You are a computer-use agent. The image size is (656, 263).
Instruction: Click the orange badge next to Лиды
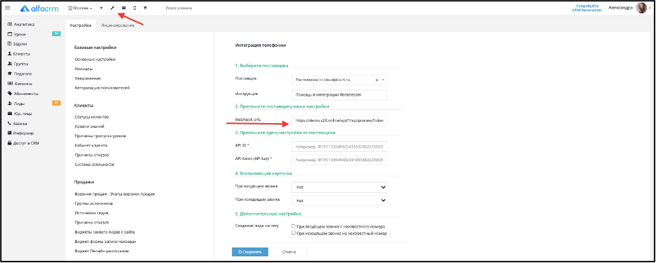(56, 103)
